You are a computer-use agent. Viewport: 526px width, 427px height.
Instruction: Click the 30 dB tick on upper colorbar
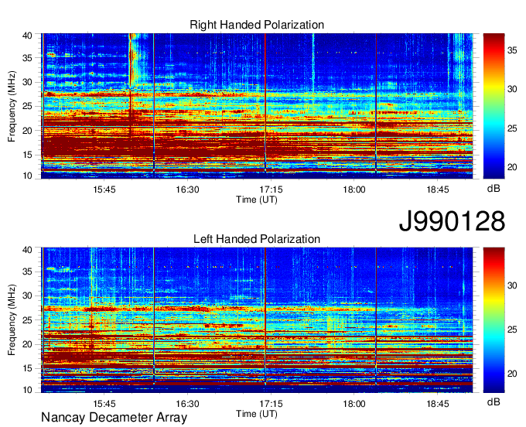point(512,89)
